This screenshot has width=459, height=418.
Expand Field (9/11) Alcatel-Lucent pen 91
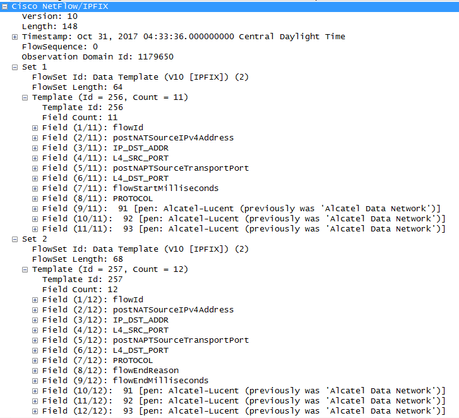[x=35, y=209]
